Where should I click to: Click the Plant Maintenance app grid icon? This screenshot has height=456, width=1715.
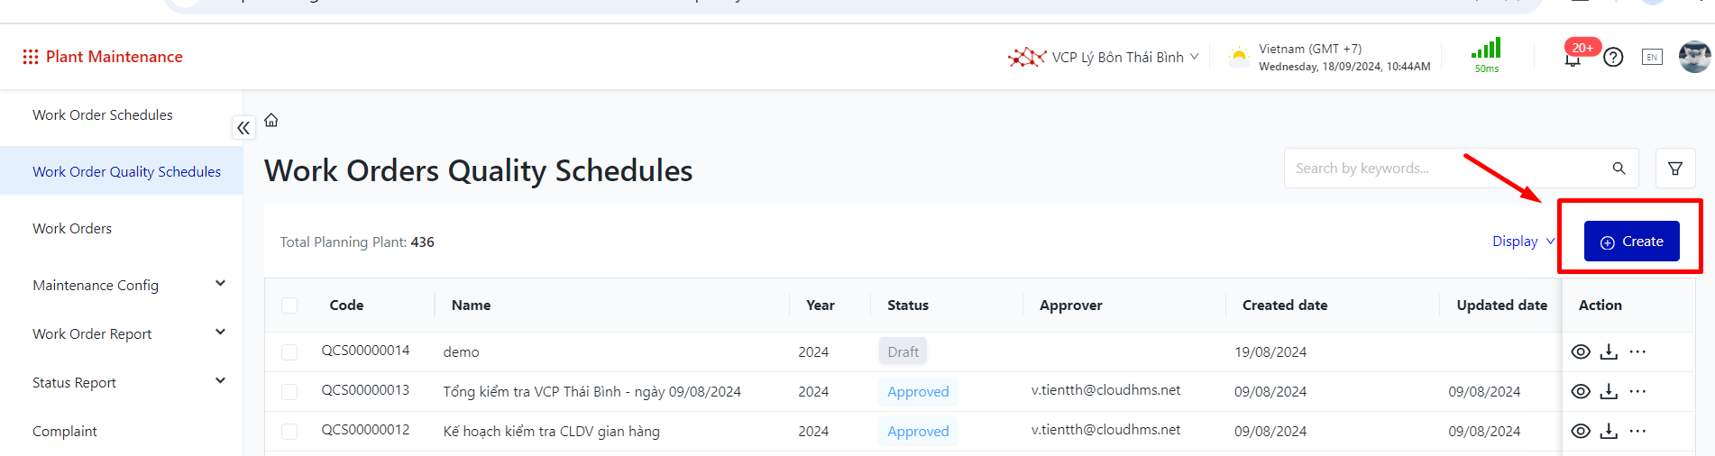[31, 57]
